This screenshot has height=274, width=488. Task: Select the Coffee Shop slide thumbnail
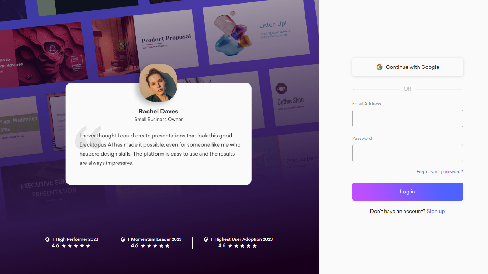click(x=294, y=96)
